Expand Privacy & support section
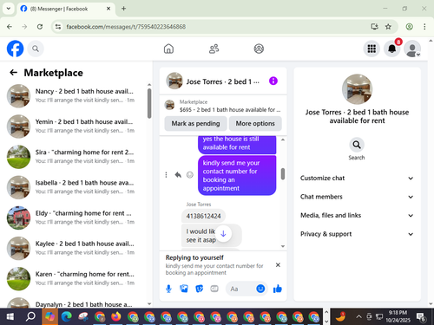This screenshot has height=325, width=434. [x=357, y=234]
